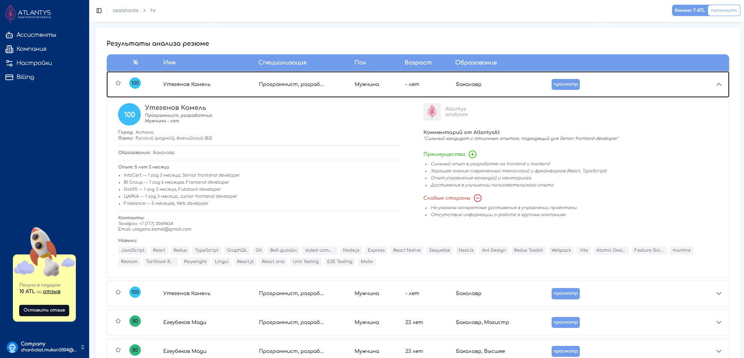
Task: Click the Redux Toolkit skill tag
Action: [x=528, y=251]
